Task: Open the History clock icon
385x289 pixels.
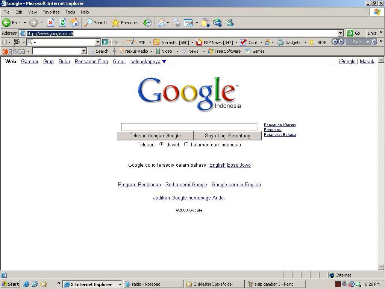Action: coord(147,23)
